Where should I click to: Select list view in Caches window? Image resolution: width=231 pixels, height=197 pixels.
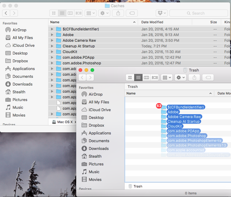coord(62,13)
